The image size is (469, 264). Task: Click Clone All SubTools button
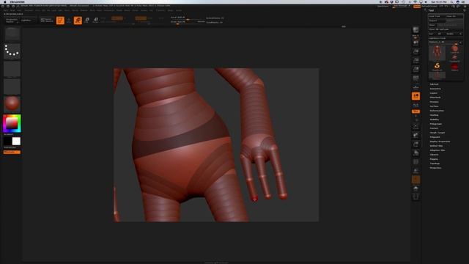pyautogui.click(x=446, y=29)
